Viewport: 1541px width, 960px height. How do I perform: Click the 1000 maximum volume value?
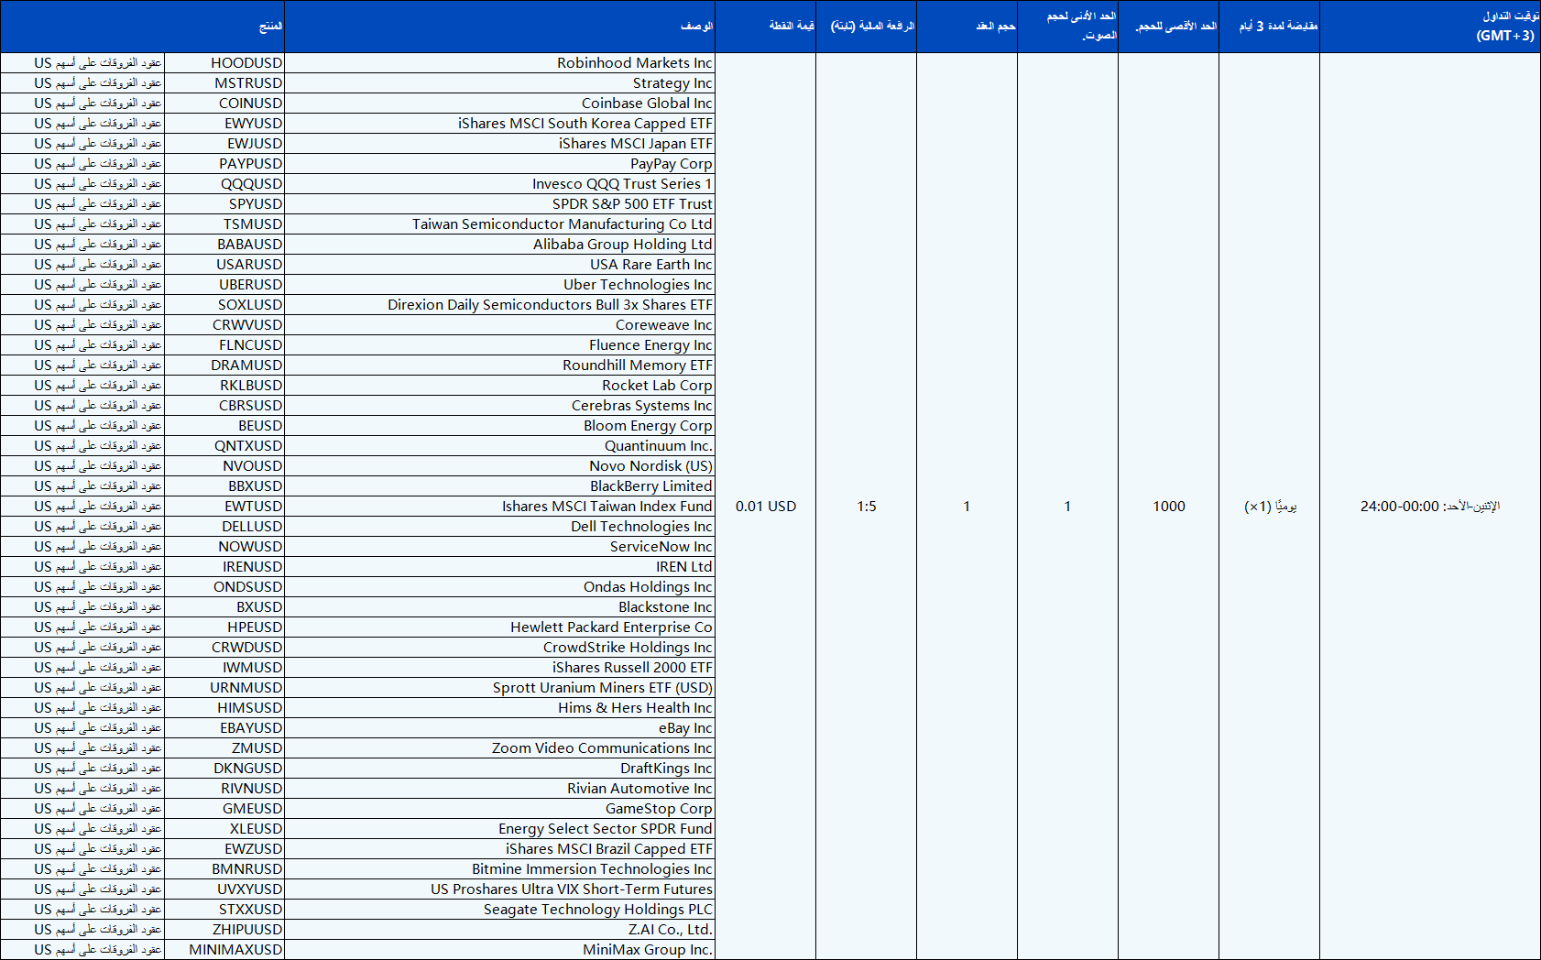pyautogui.click(x=1169, y=507)
